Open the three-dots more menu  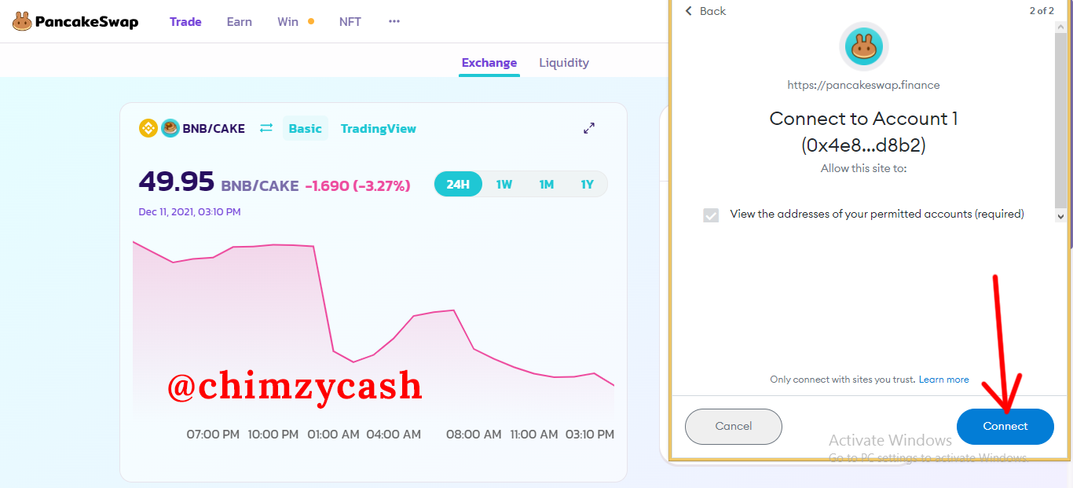pos(394,22)
